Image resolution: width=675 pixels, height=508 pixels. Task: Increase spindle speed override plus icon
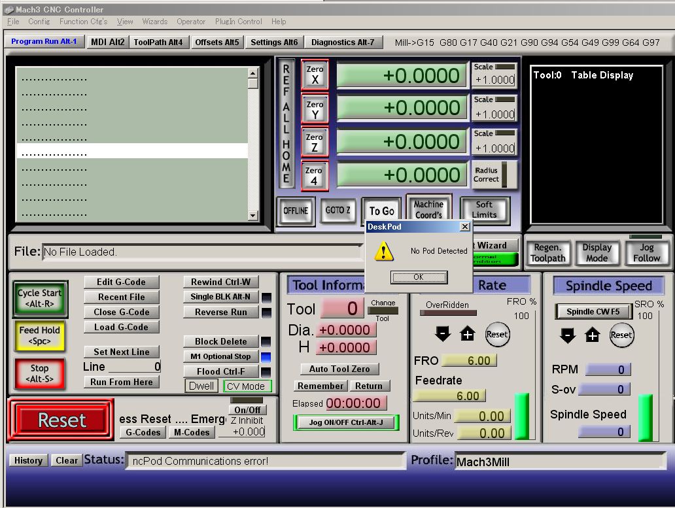593,335
